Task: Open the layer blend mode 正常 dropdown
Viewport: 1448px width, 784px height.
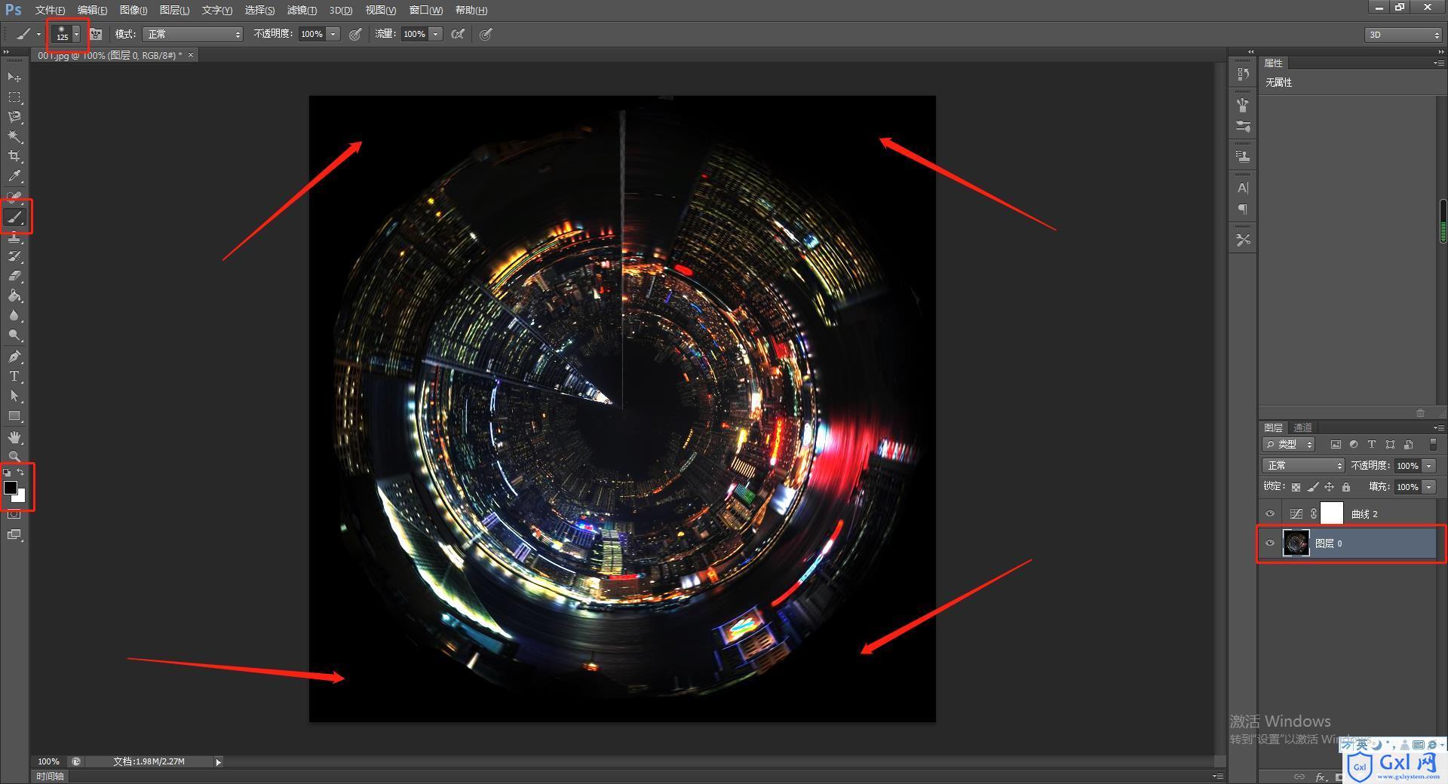Action: pyautogui.click(x=1303, y=466)
